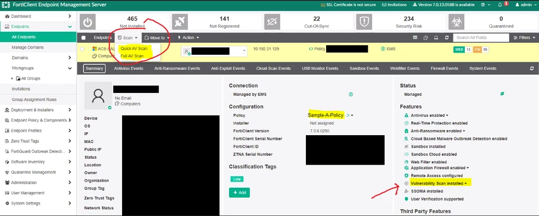The width and height of the screenshot is (539, 216).
Task: Expand the Antivirus enabled options
Action: pyautogui.click(x=446, y=116)
